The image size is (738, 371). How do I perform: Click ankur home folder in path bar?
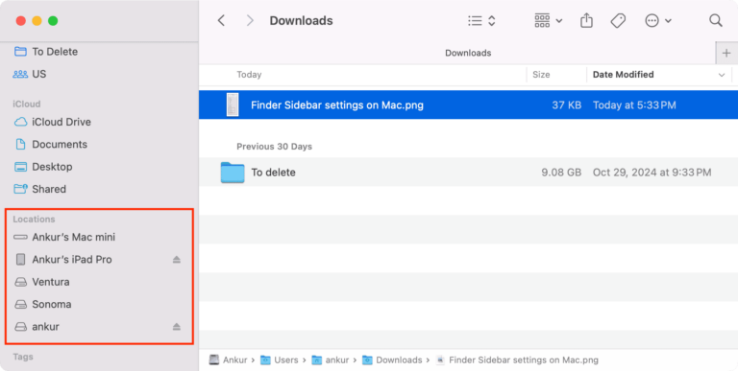pos(331,360)
